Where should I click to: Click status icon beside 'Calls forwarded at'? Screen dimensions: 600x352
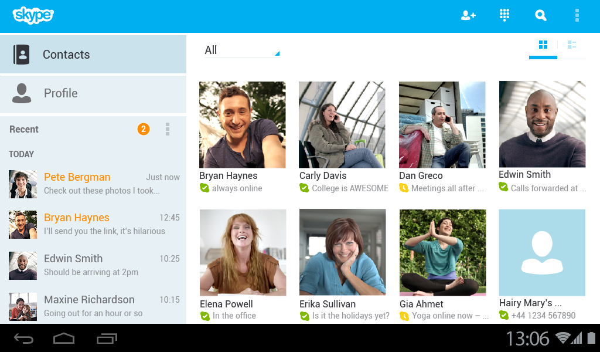point(503,187)
